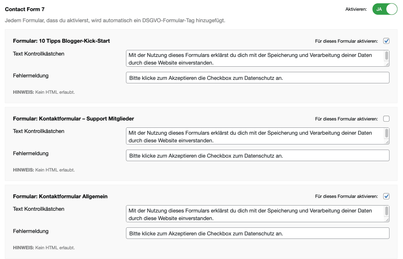
Task: Click Fehlermeldung field of Kontaktformular Allgemein
Action: tap(257, 233)
